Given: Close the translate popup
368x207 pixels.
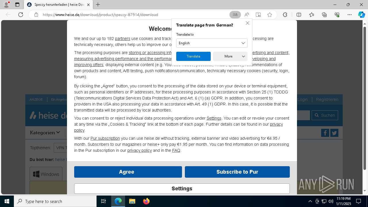Looking at the screenshot, I should [248, 23].
